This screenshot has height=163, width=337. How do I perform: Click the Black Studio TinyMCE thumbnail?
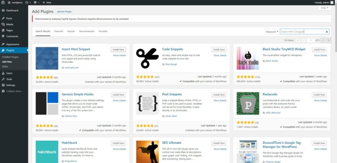[248, 58]
